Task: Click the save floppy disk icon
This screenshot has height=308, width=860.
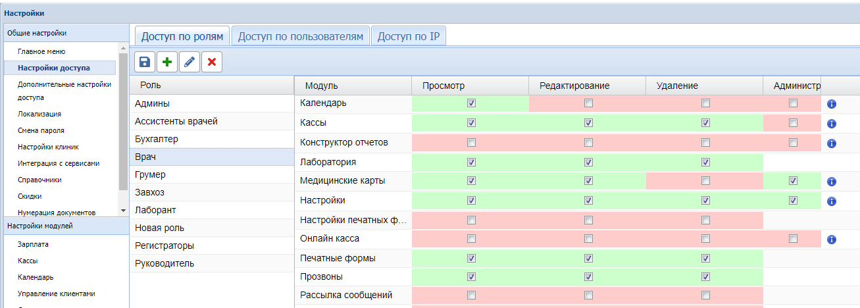Action: (145, 62)
